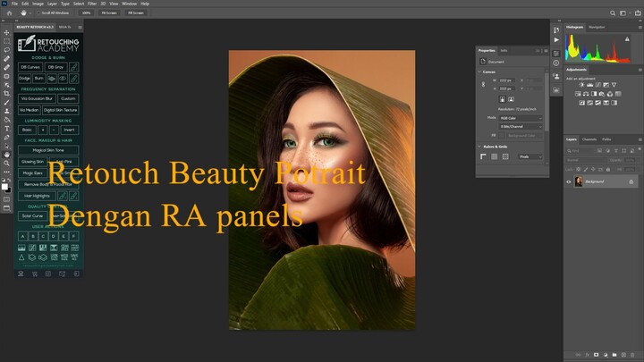The image size is (644, 362).
Task: Select the Clone Stamp tool
Action: coord(6,111)
